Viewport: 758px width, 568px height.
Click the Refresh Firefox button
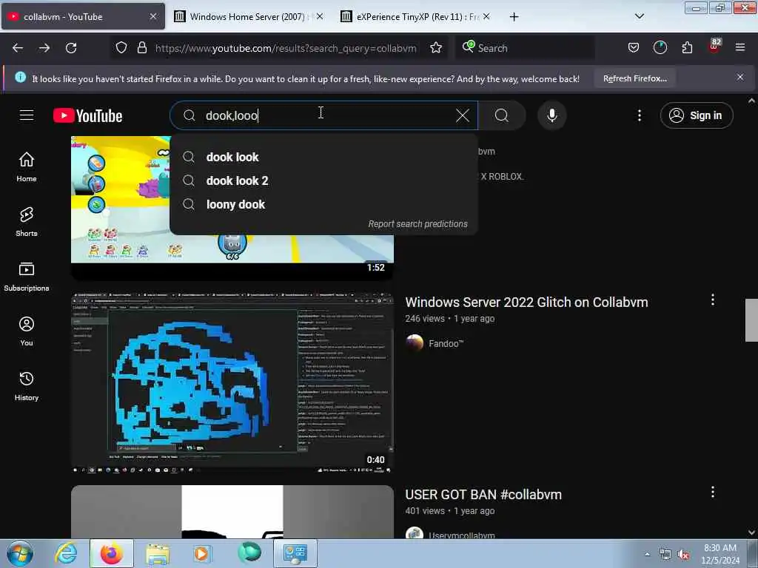pos(634,78)
